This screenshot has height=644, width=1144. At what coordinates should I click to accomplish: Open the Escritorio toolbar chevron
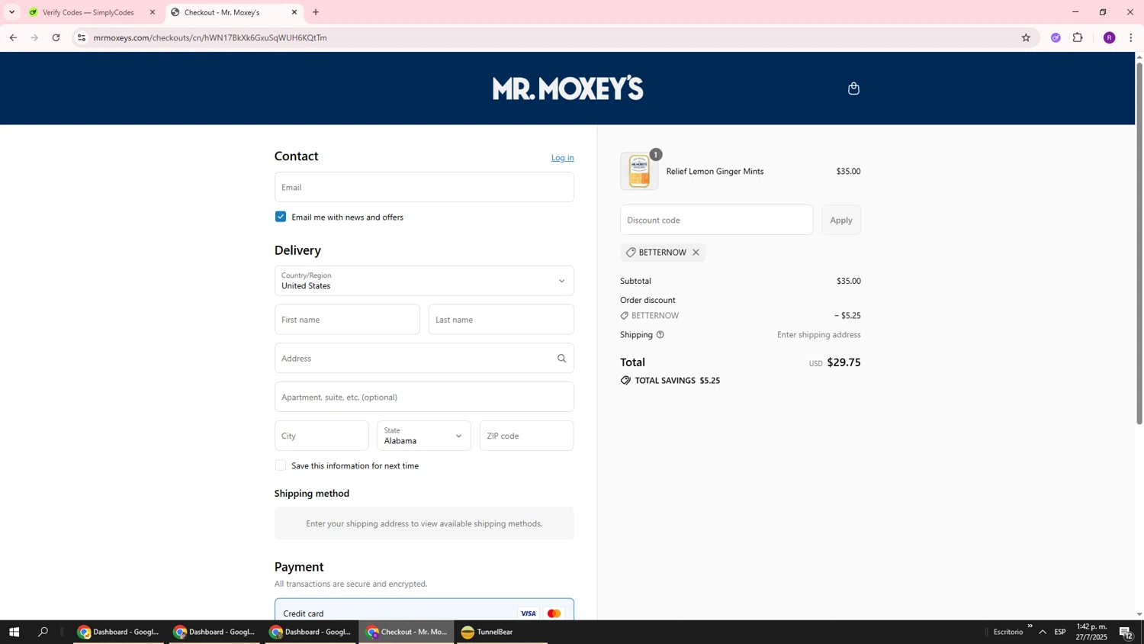[x=1030, y=626]
